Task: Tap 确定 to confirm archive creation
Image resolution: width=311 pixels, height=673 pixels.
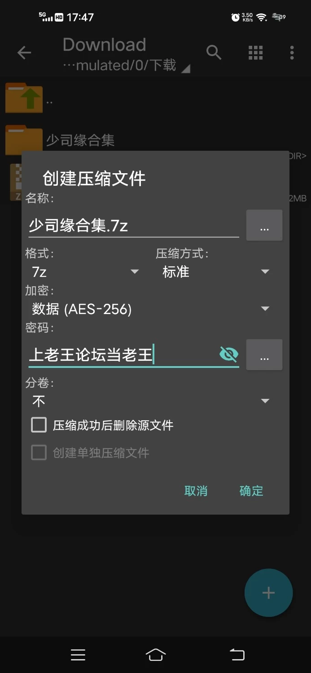Action: point(251,491)
